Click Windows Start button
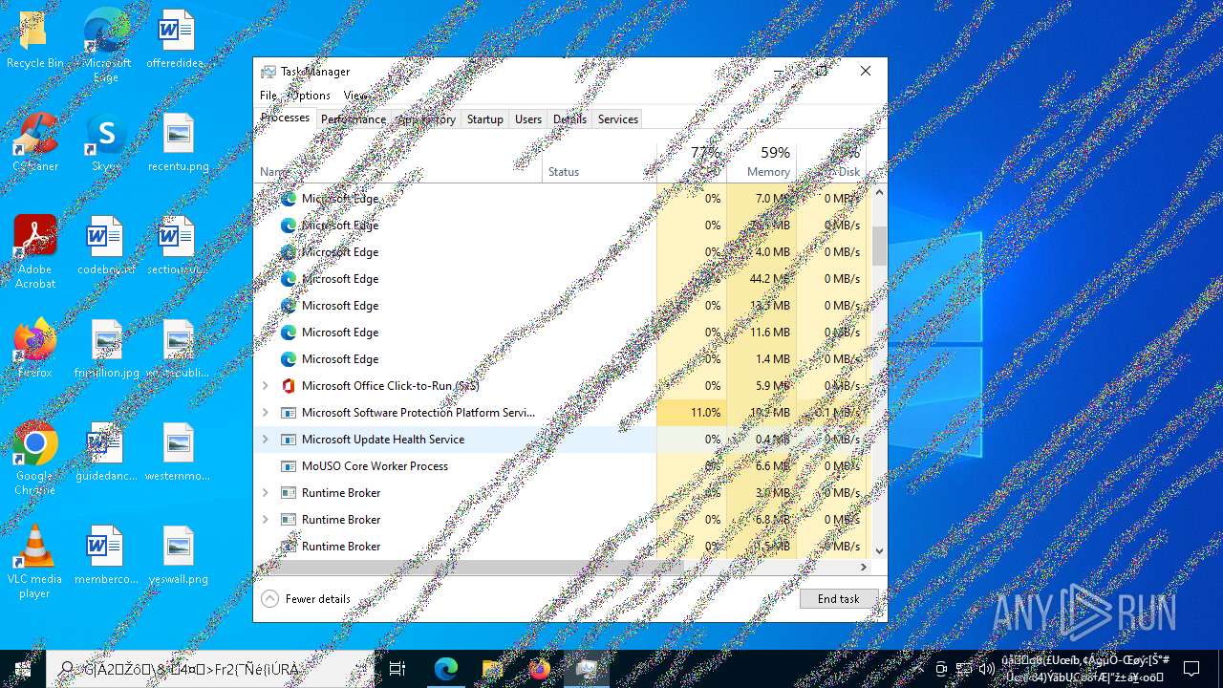Screen dimensions: 1223x688 pos(23,669)
